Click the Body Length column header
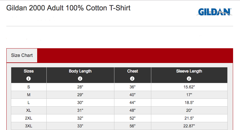The width and height of the screenshot is (240, 130). [80, 71]
